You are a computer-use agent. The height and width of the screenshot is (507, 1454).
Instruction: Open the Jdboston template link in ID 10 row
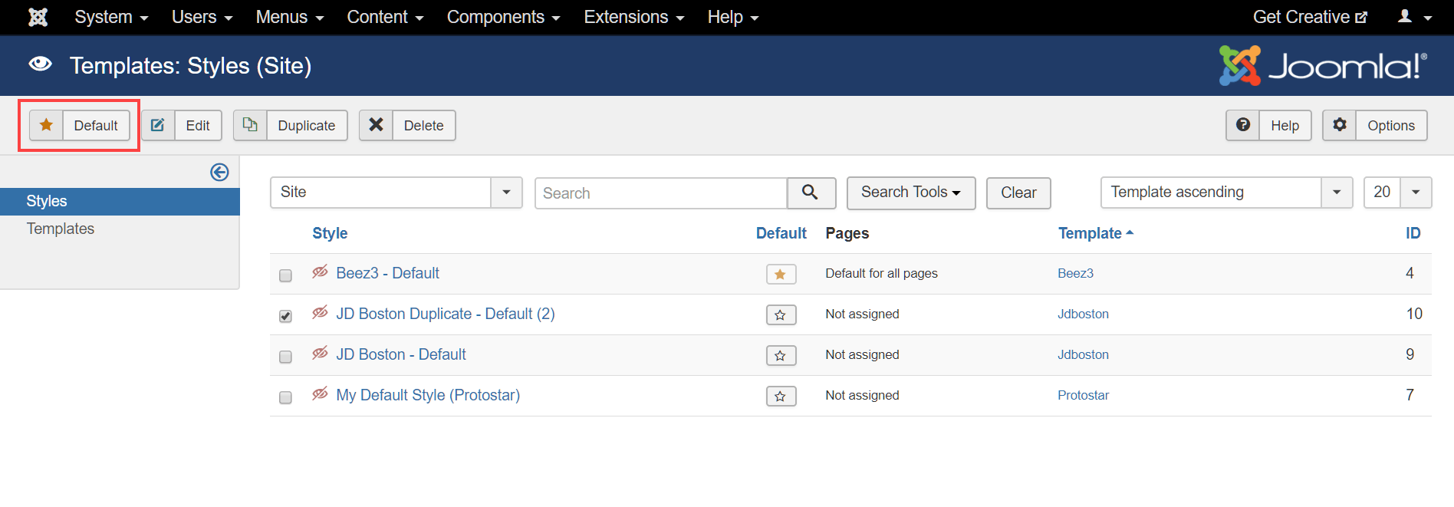[x=1083, y=314]
